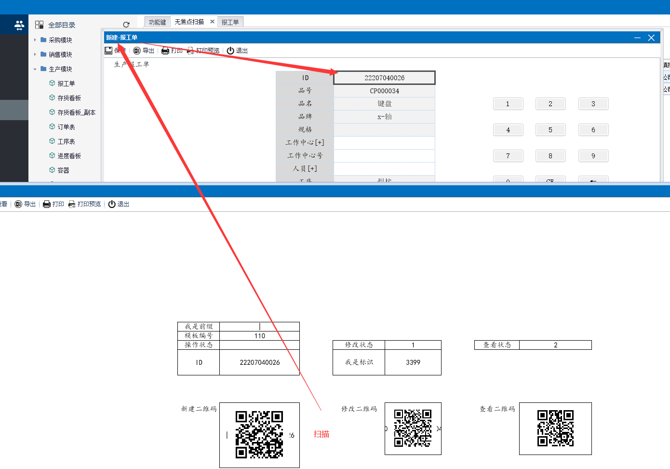Switch to the 报工单 tab
This screenshot has height=469, width=670.
tap(230, 22)
